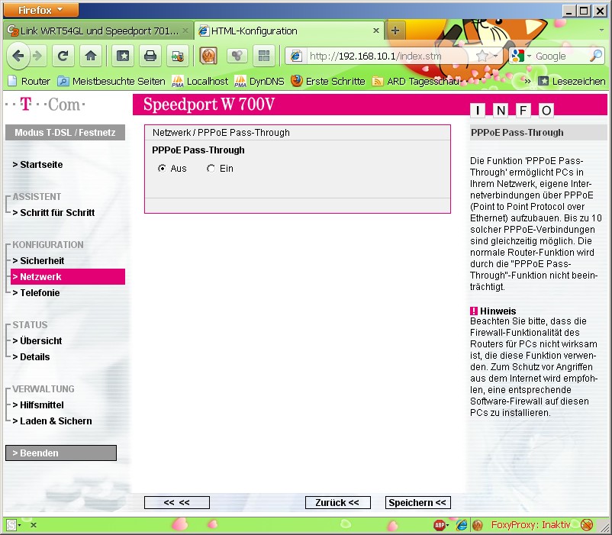Click the FoxyProxy fox icon in status bar
The image size is (612, 535).
click(x=478, y=525)
